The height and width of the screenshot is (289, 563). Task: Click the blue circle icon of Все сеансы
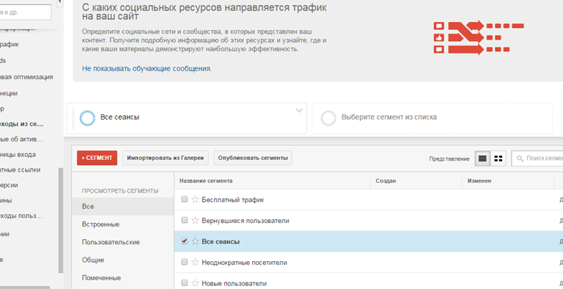(x=87, y=118)
